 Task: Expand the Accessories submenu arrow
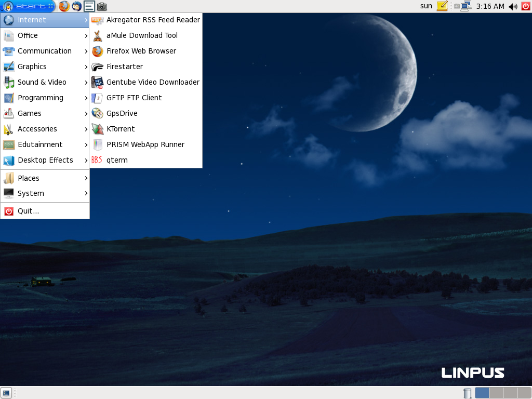[86, 129]
